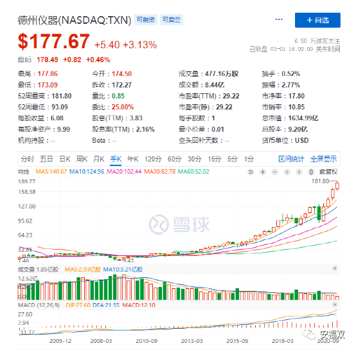Viewport: 356px width, 350px height.
Task: Click the chart reset undo icon
Action: pos(251,172)
